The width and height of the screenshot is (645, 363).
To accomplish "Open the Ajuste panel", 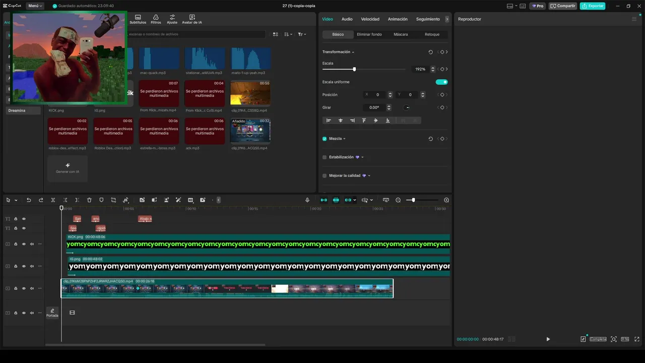I will 172,19.
